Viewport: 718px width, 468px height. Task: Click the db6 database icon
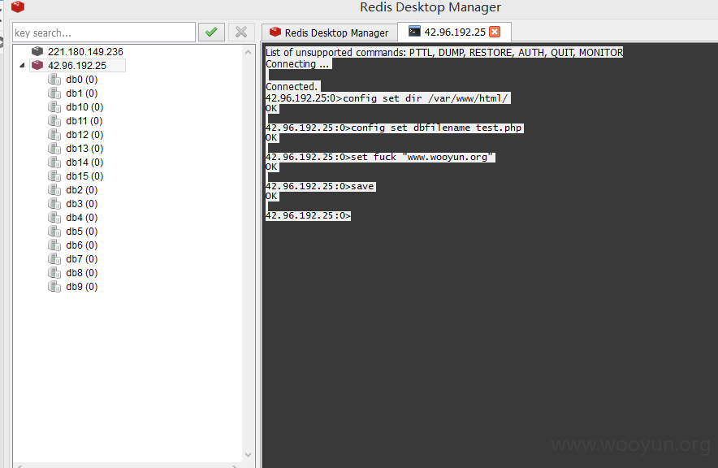[54, 245]
